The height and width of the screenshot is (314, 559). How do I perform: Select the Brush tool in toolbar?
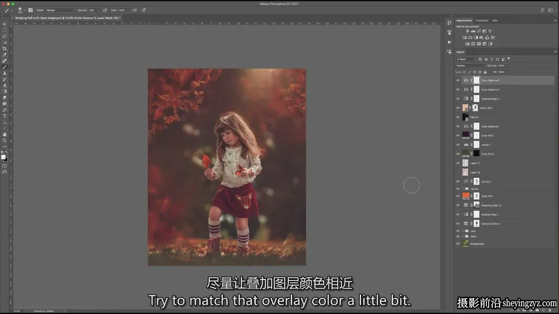tap(5, 67)
